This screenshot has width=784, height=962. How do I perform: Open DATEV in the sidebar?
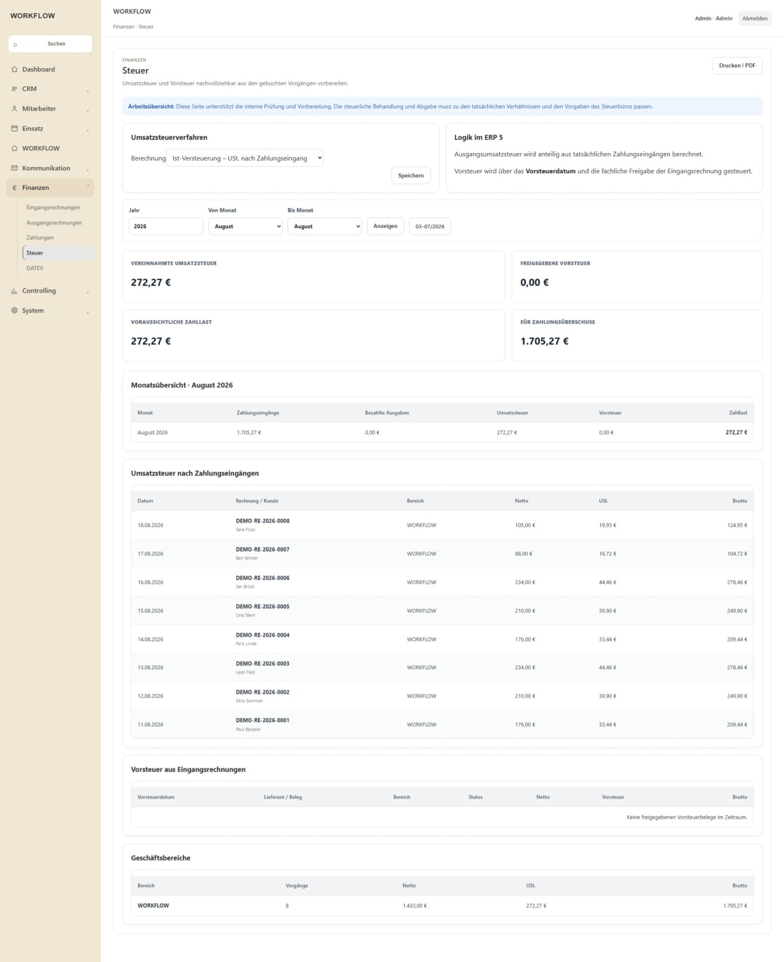pyautogui.click(x=35, y=268)
